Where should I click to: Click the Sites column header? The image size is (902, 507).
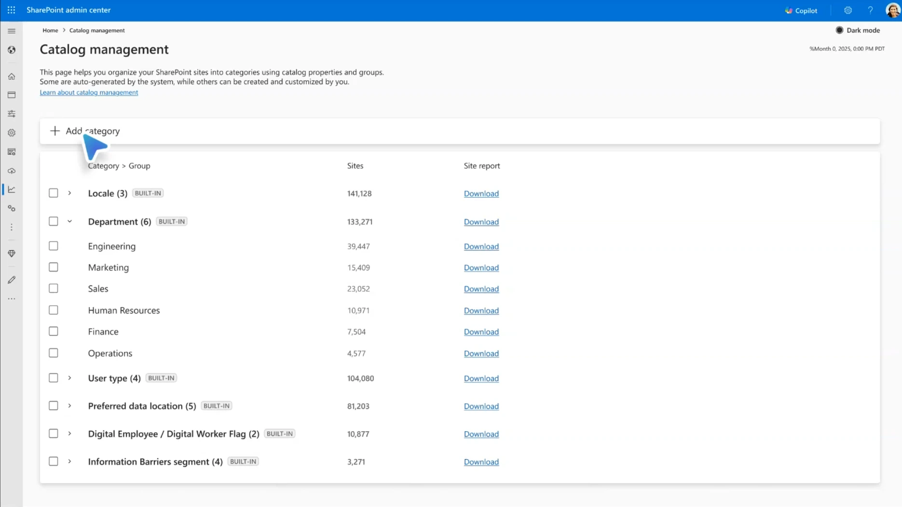(x=355, y=166)
